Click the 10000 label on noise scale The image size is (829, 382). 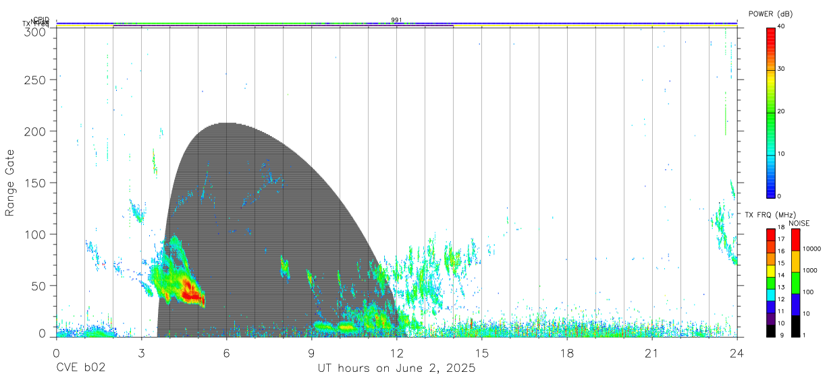coord(812,249)
